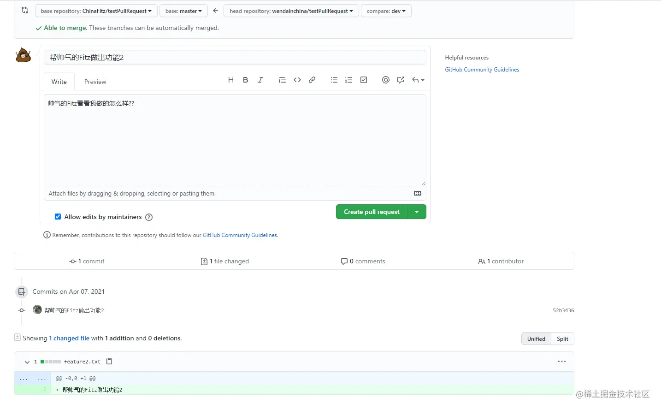The width and height of the screenshot is (661, 410).
Task: Open the base: master branch dropdown
Action: pos(183,11)
